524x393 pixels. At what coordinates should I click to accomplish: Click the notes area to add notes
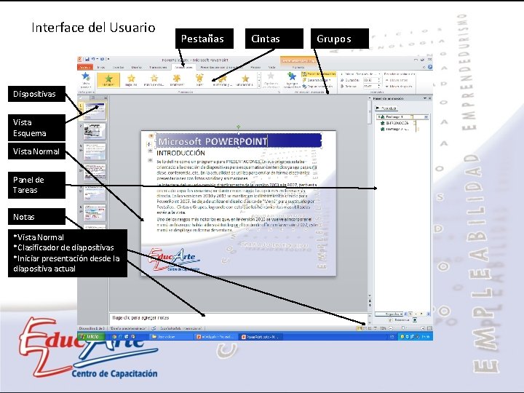point(238,318)
